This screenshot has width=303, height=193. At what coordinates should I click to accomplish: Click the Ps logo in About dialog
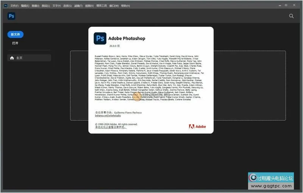[x=100, y=38]
